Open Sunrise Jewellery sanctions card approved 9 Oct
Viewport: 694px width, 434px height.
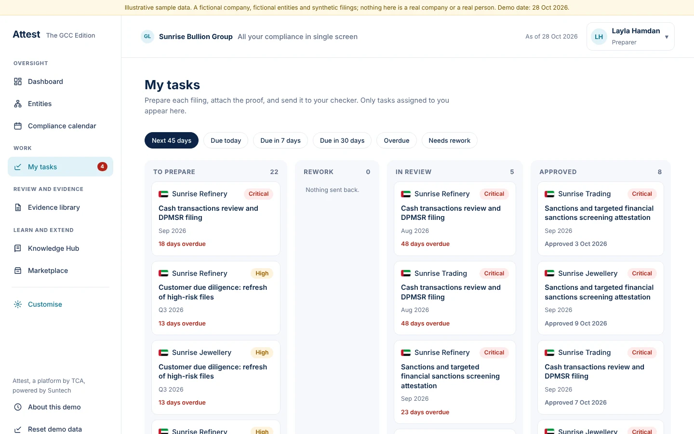(601, 298)
